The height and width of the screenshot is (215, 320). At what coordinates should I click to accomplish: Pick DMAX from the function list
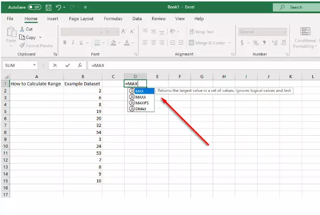[141, 109]
